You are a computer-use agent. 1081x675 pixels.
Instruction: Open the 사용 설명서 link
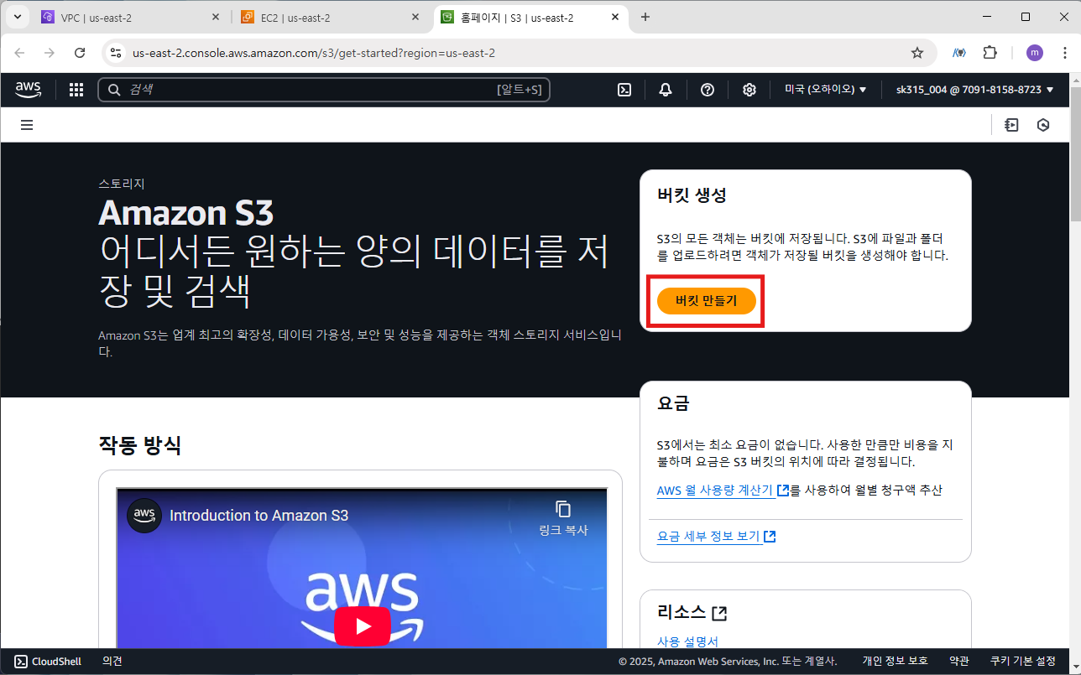pos(687,641)
